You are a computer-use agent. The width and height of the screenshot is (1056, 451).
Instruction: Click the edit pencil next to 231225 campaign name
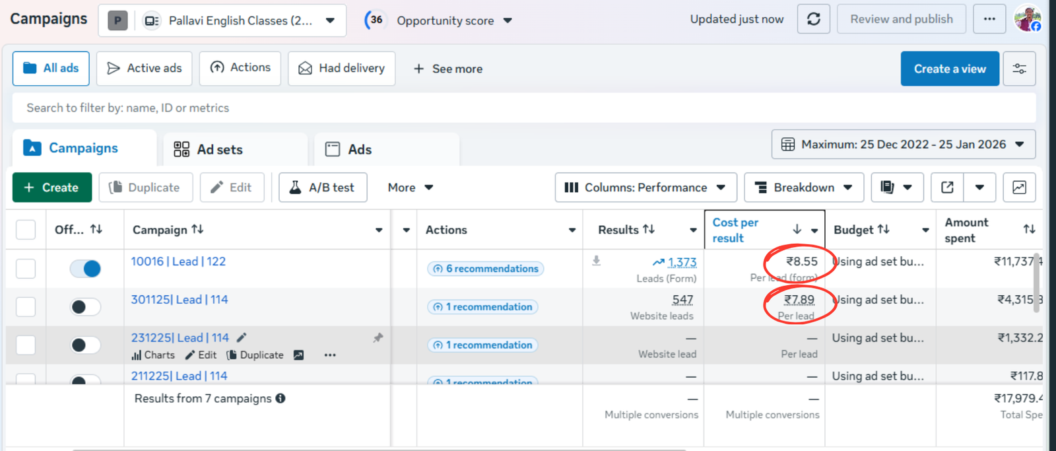click(242, 337)
